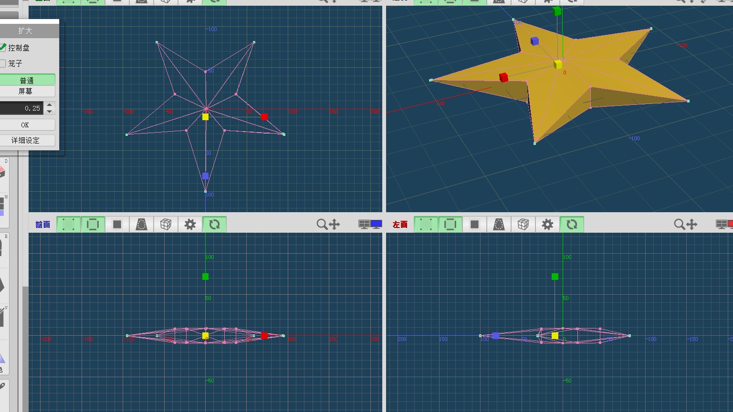Click the magnifier zoom icon in 前面 viewport
This screenshot has width=733, height=412.
(322, 224)
